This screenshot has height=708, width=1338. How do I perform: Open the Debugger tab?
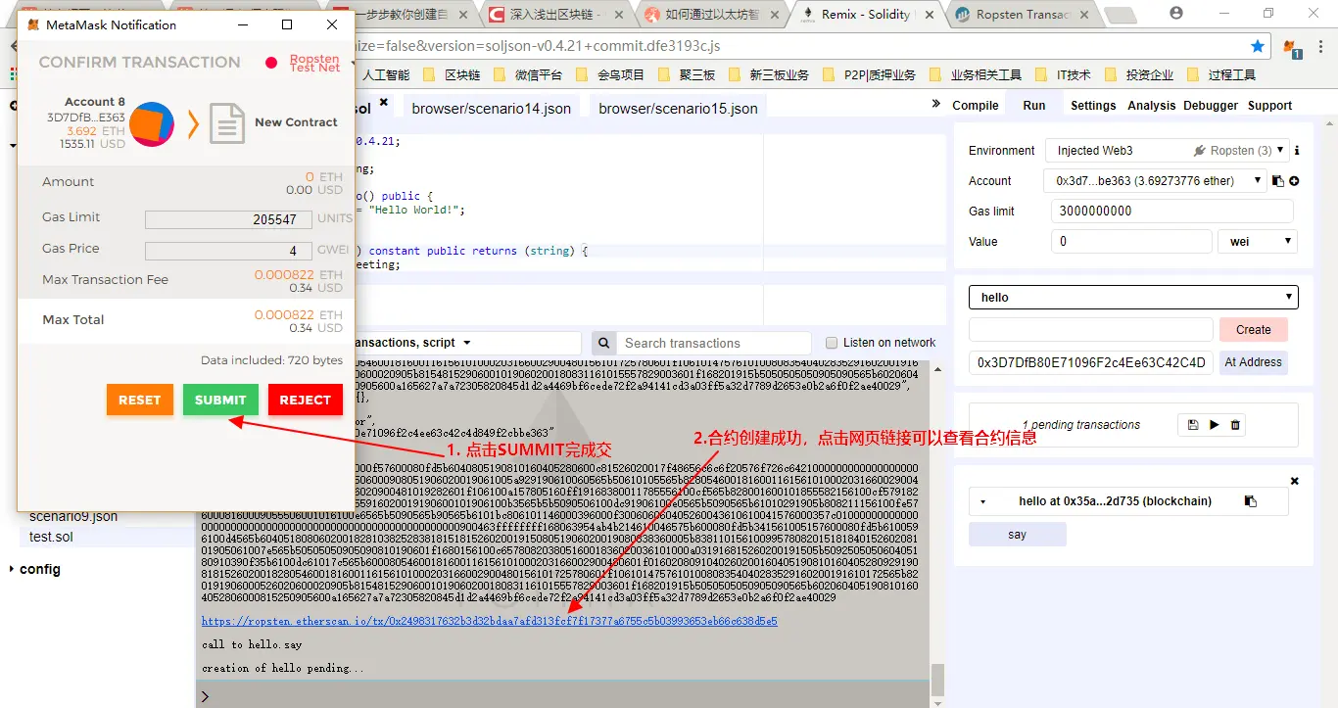1211,105
